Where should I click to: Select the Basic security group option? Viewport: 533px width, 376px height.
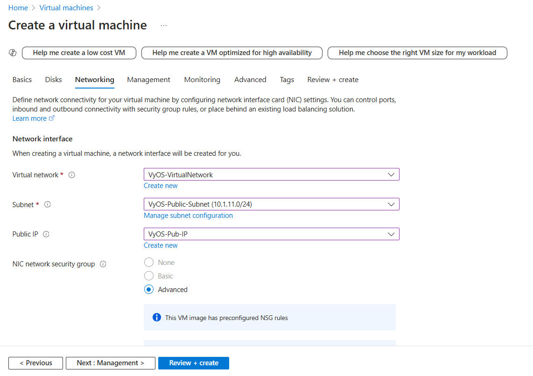pos(149,276)
